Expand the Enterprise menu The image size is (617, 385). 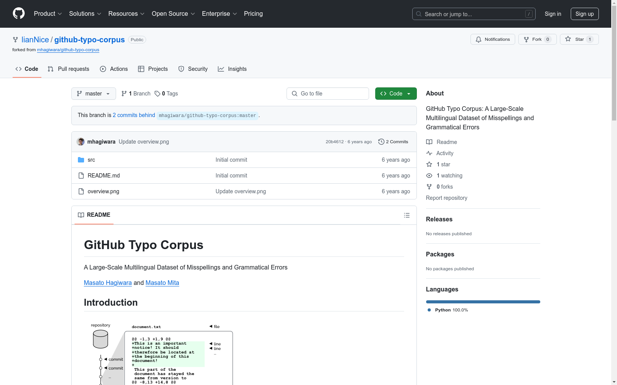tap(219, 14)
